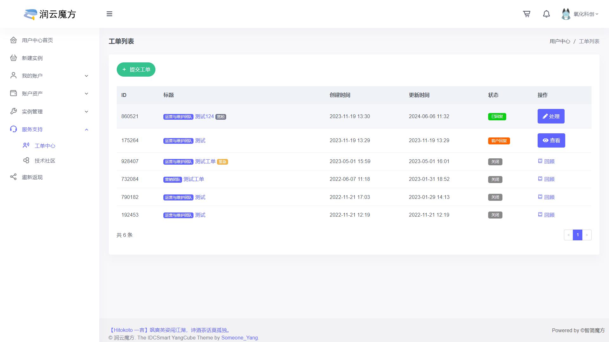Expand the 我的账户 menu chevron
The width and height of the screenshot is (609, 342).
86,76
